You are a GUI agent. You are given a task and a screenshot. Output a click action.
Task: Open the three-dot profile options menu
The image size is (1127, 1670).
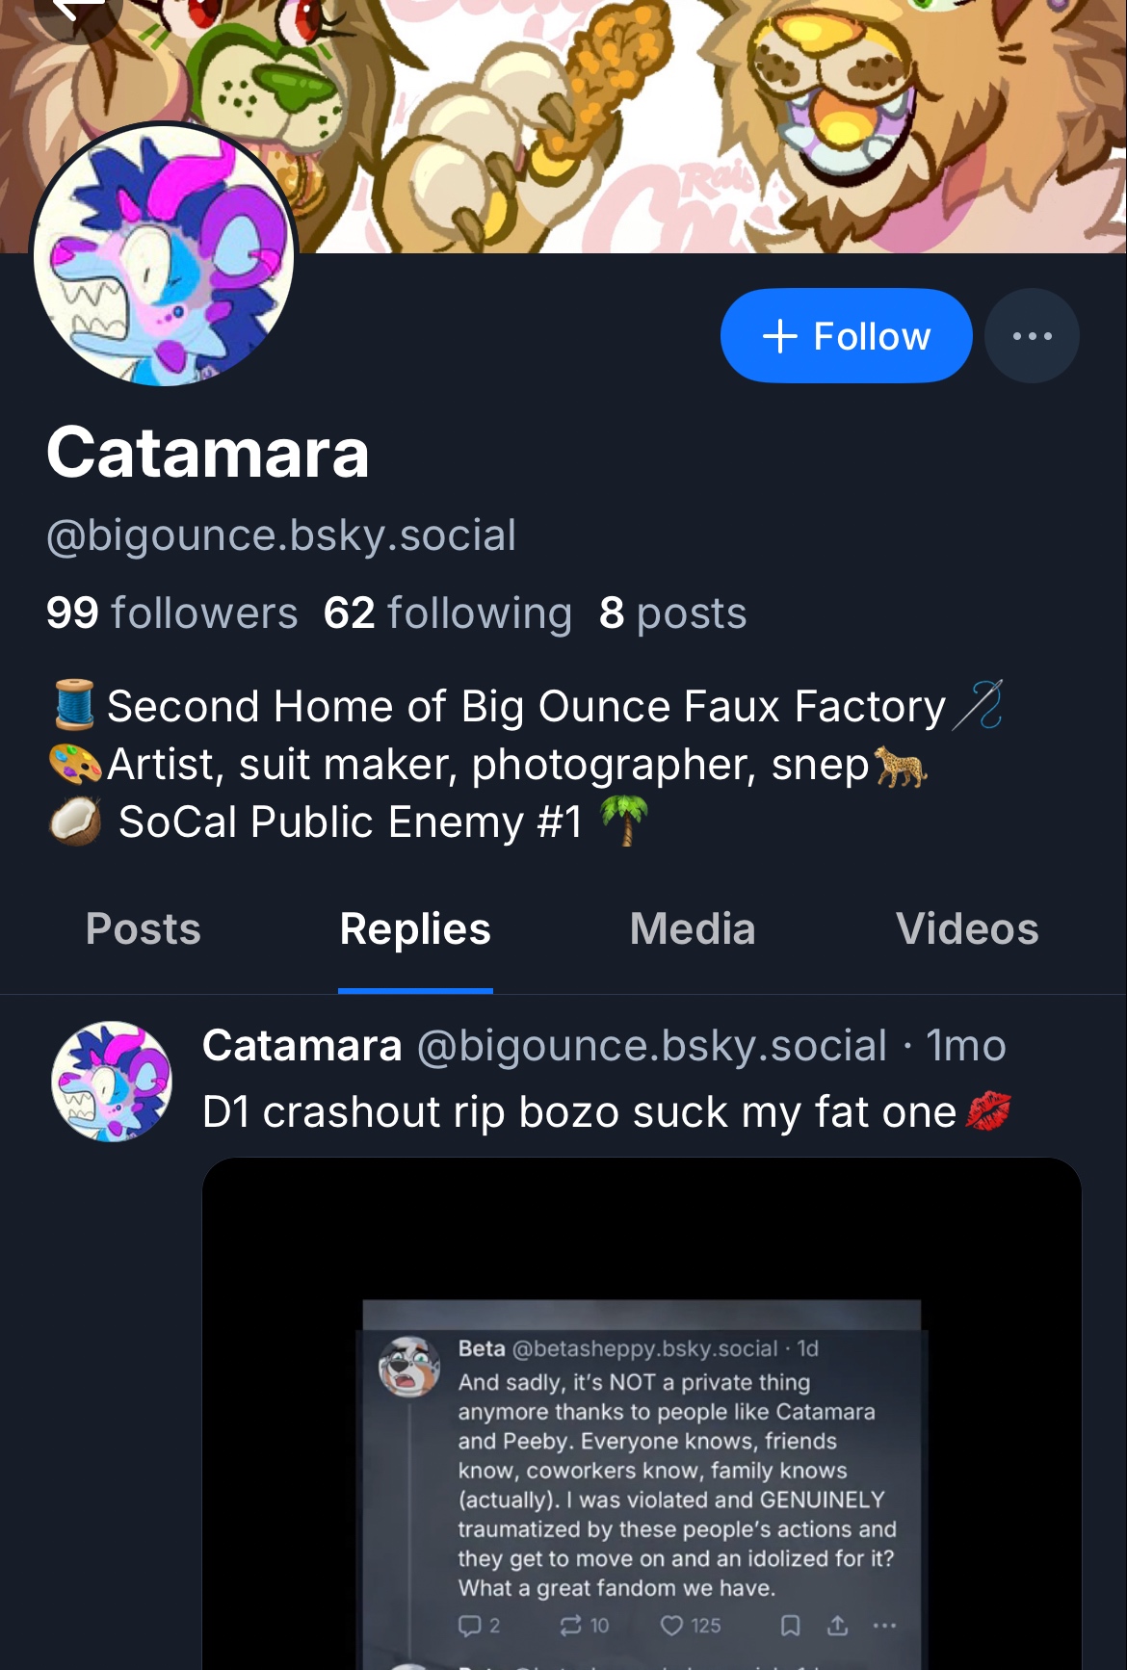pyautogui.click(x=1032, y=336)
